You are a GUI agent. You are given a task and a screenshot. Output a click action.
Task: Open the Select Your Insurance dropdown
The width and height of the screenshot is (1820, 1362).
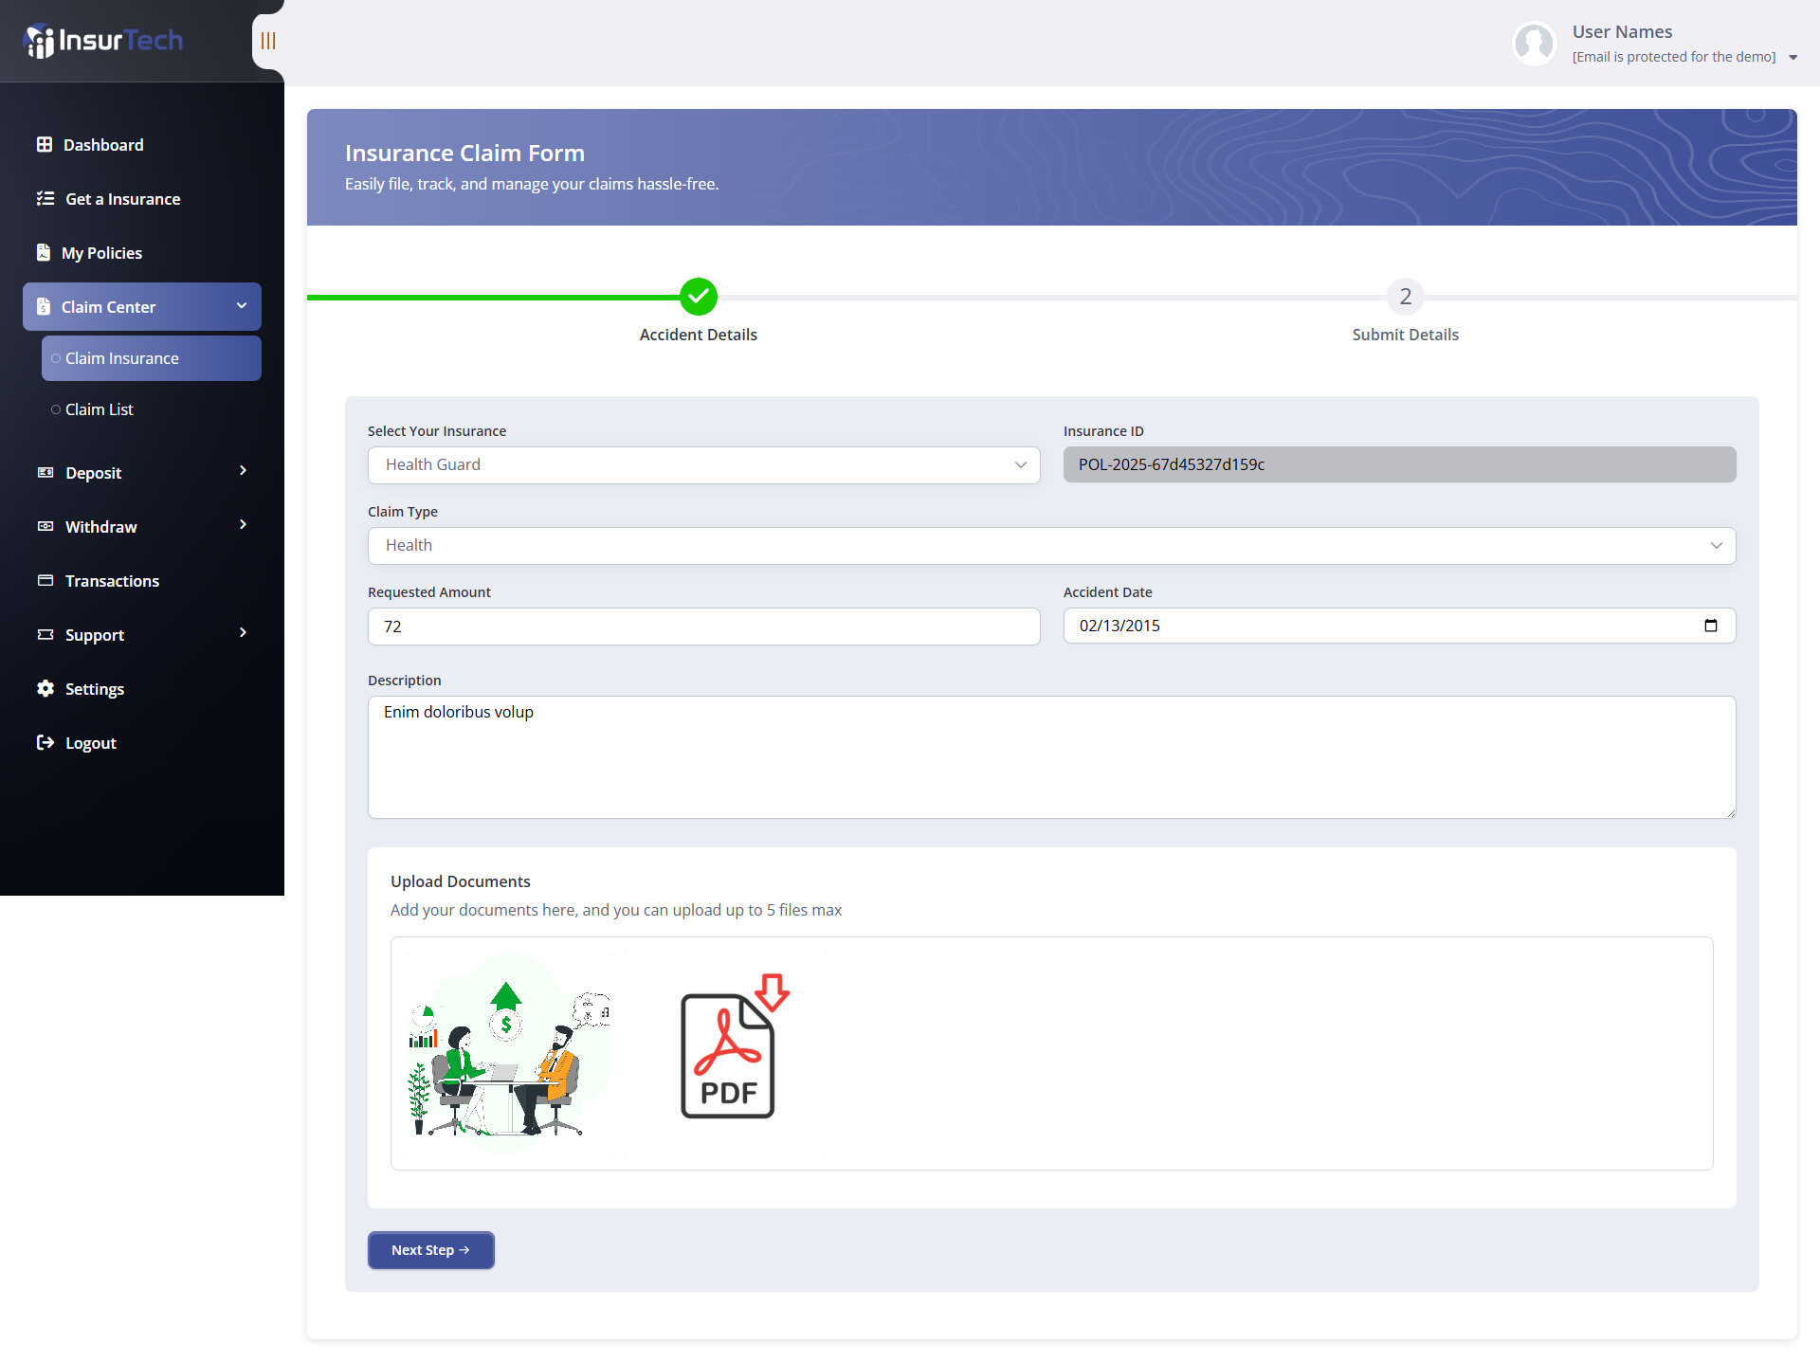click(703, 465)
